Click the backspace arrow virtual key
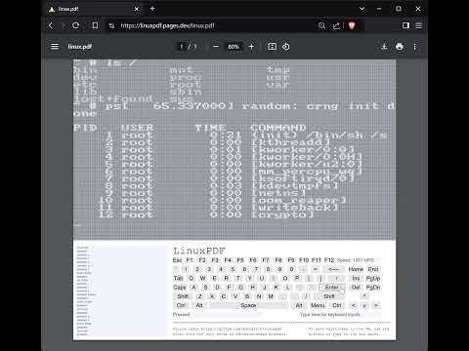 point(334,269)
